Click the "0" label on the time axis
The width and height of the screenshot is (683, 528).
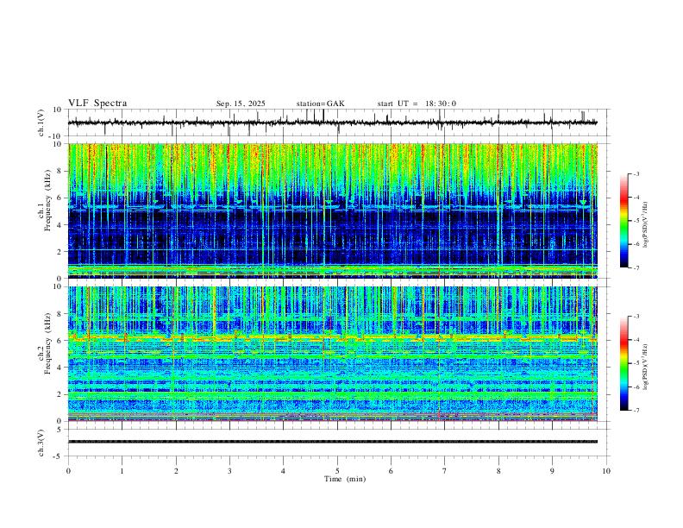tap(68, 471)
